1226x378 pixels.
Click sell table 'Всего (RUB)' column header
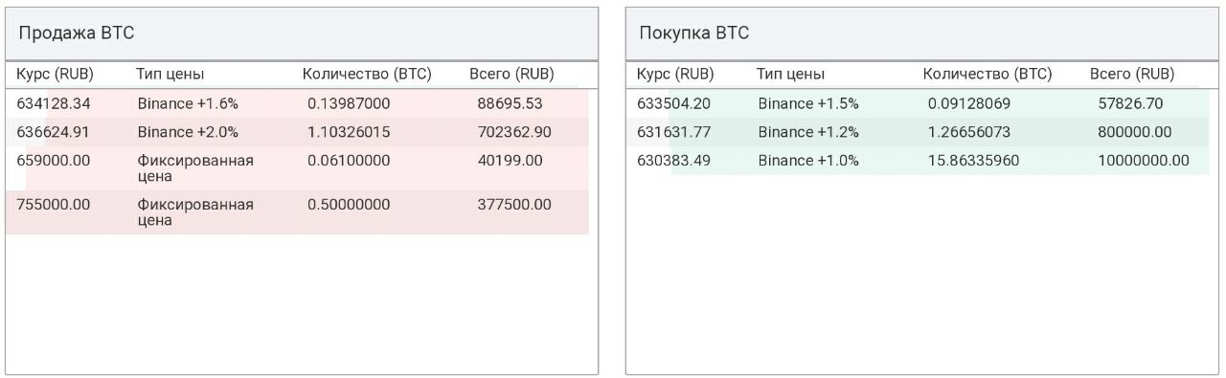coord(511,74)
